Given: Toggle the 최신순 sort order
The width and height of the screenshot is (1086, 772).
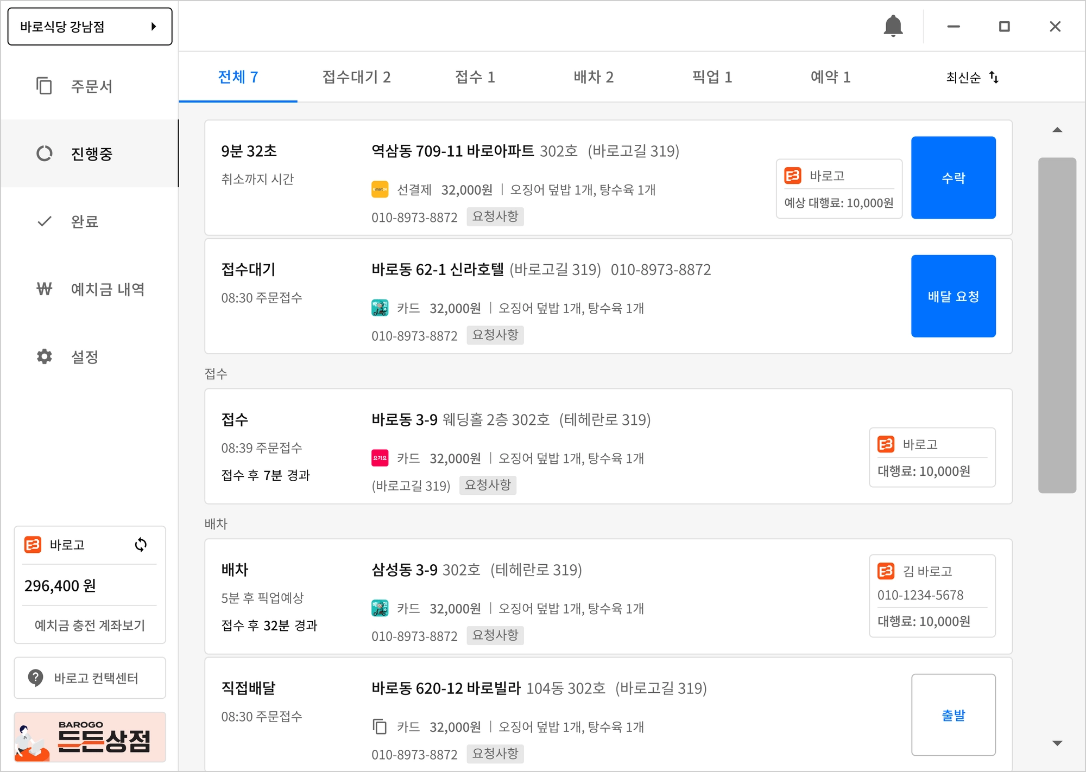Looking at the screenshot, I should tap(972, 77).
